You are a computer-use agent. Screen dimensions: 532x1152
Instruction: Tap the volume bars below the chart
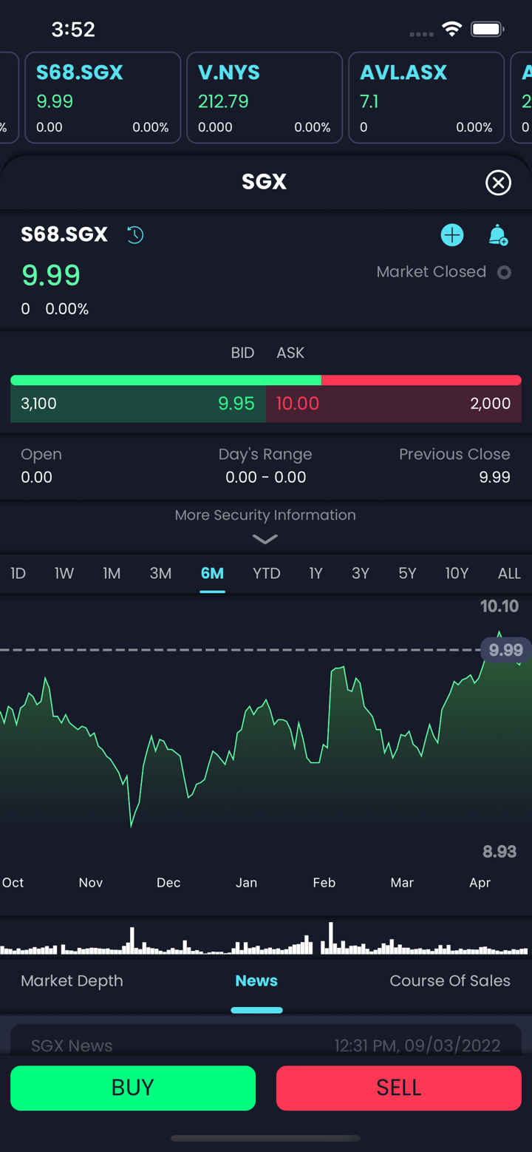pyautogui.click(x=265, y=939)
